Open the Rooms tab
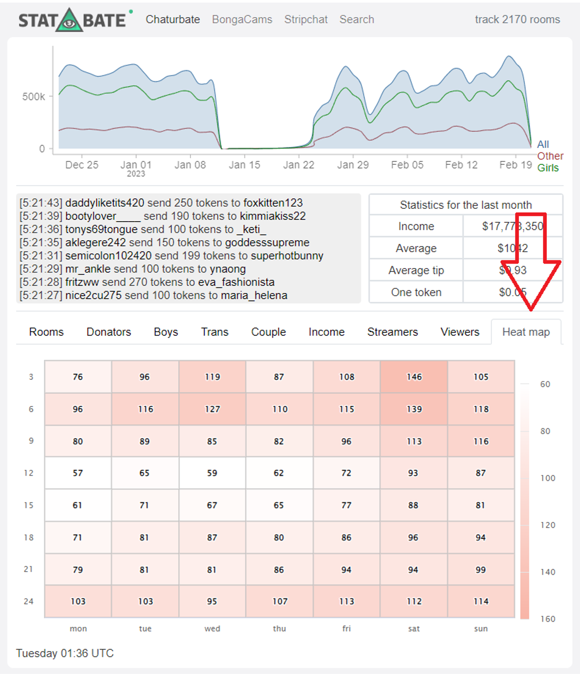This screenshot has width=580, height=676. pos(47,332)
